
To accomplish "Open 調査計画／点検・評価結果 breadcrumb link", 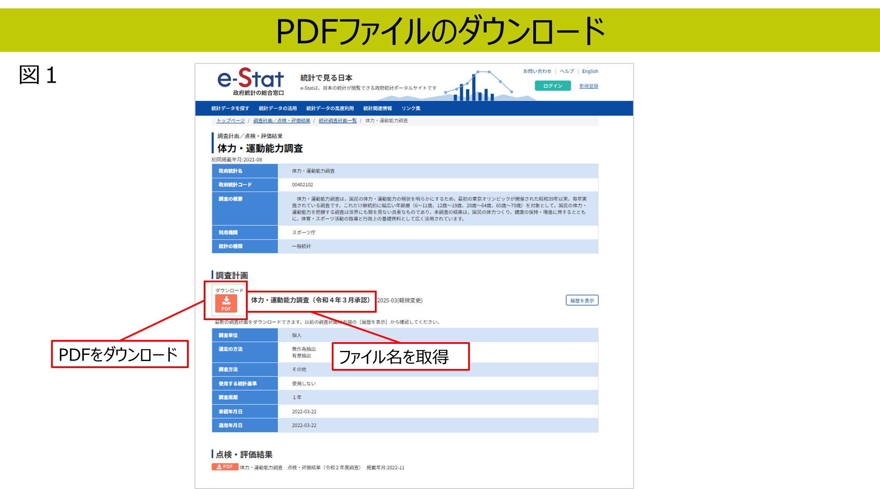I will (x=282, y=120).
